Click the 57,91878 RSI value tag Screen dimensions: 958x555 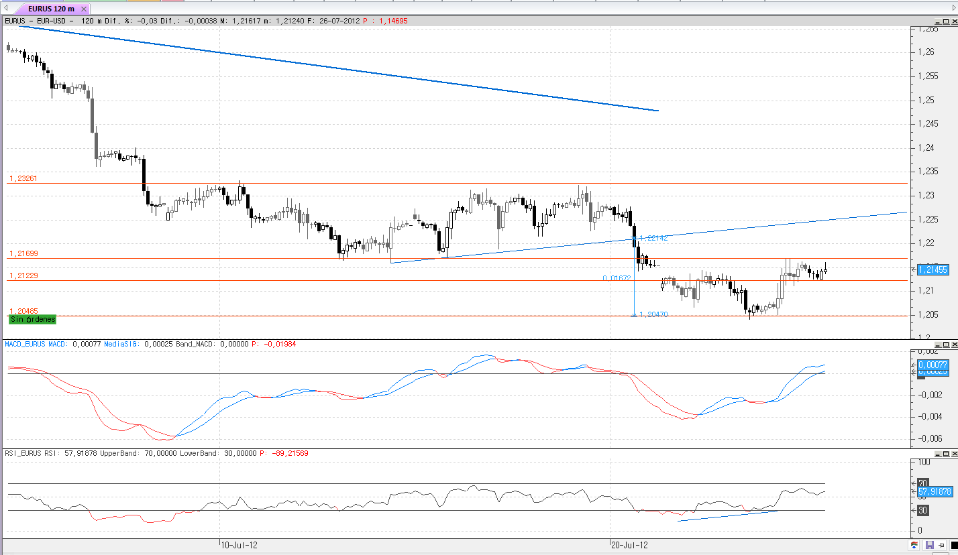tap(934, 491)
